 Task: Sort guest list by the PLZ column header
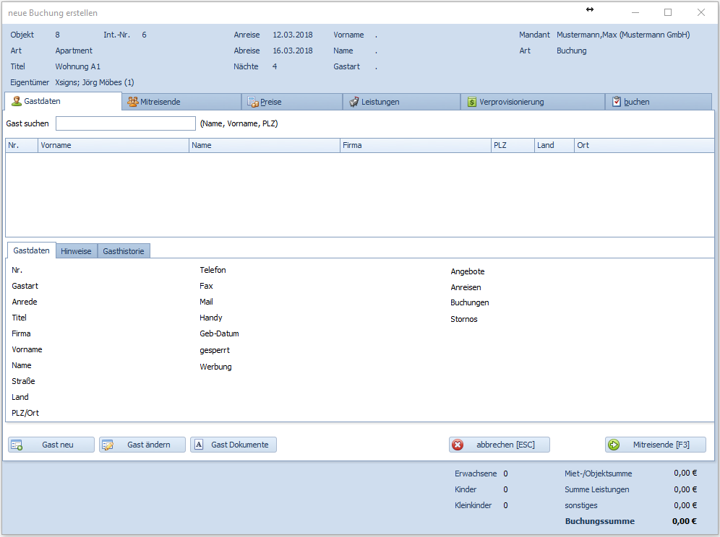coord(513,145)
